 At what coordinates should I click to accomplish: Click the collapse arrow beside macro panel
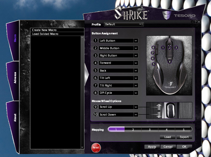coord(86,75)
